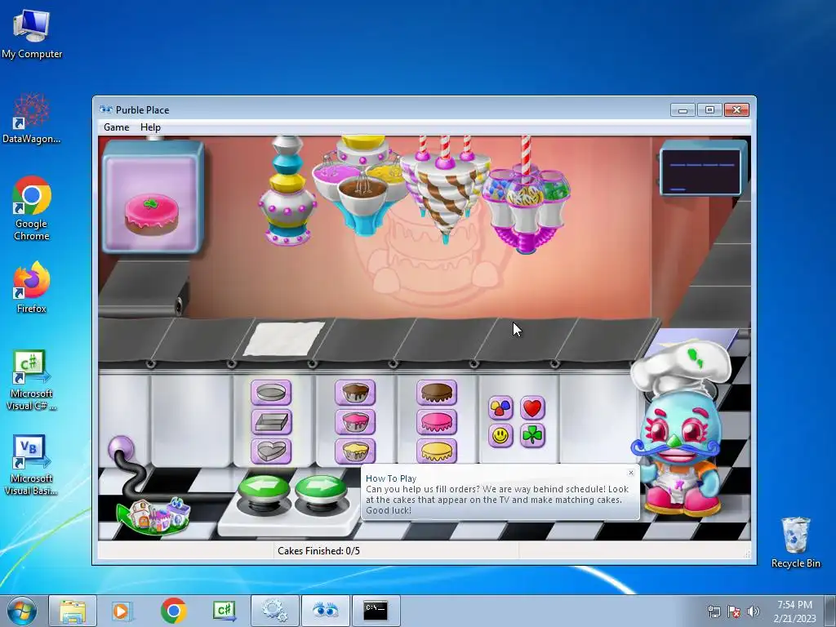Click the white paper on conveyor belt

pos(284,339)
